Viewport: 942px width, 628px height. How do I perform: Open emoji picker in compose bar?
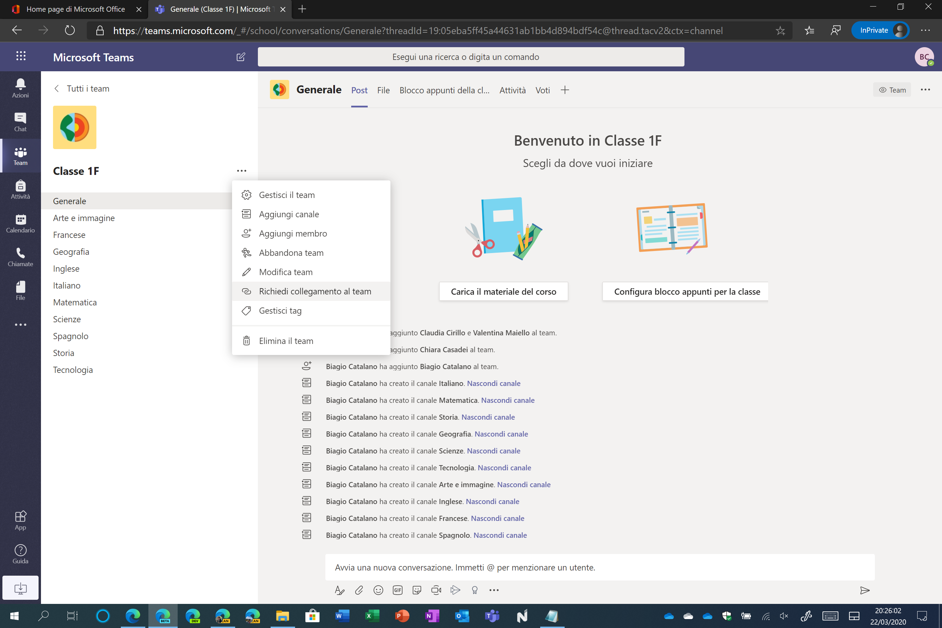(x=378, y=590)
